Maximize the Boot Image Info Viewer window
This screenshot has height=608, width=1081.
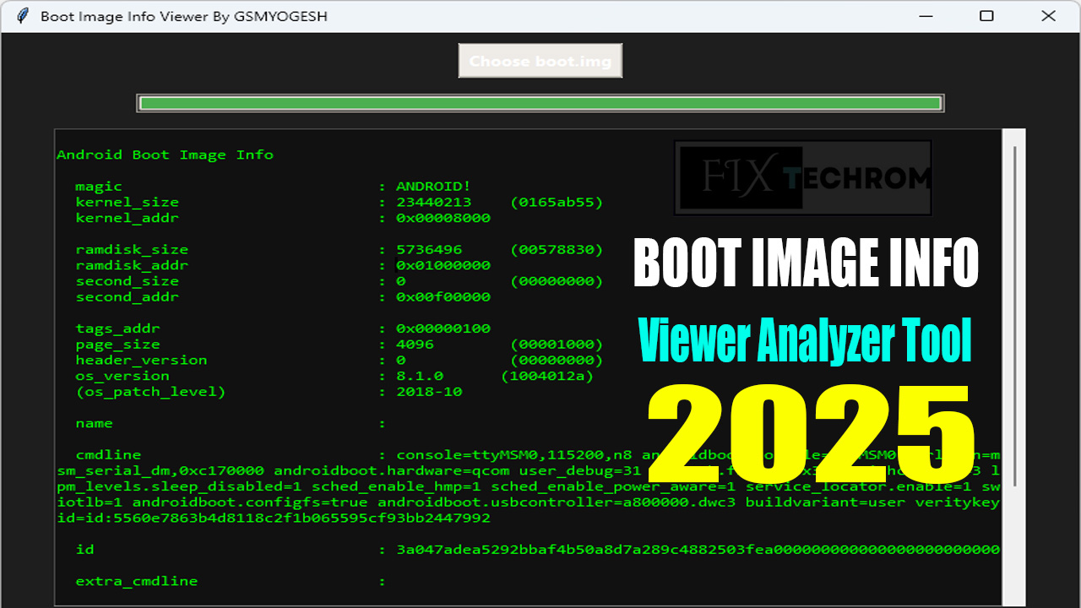coord(986,16)
